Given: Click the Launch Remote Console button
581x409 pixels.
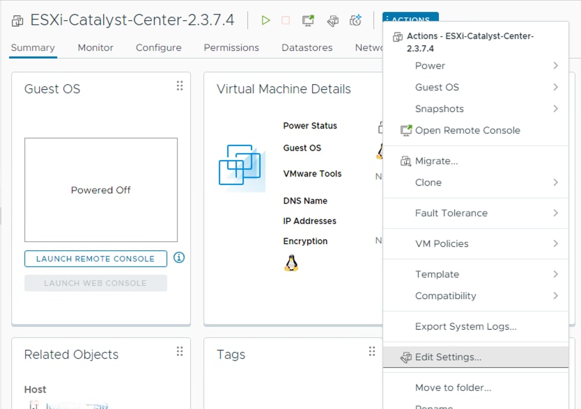Looking at the screenshot, I should 95,259.
